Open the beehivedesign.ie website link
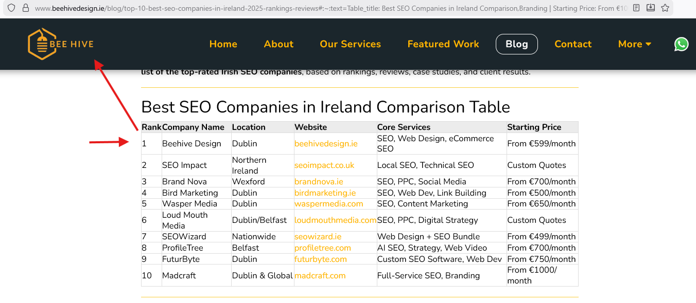This screenshot has height=303, width=696. (x=326, y=144)
